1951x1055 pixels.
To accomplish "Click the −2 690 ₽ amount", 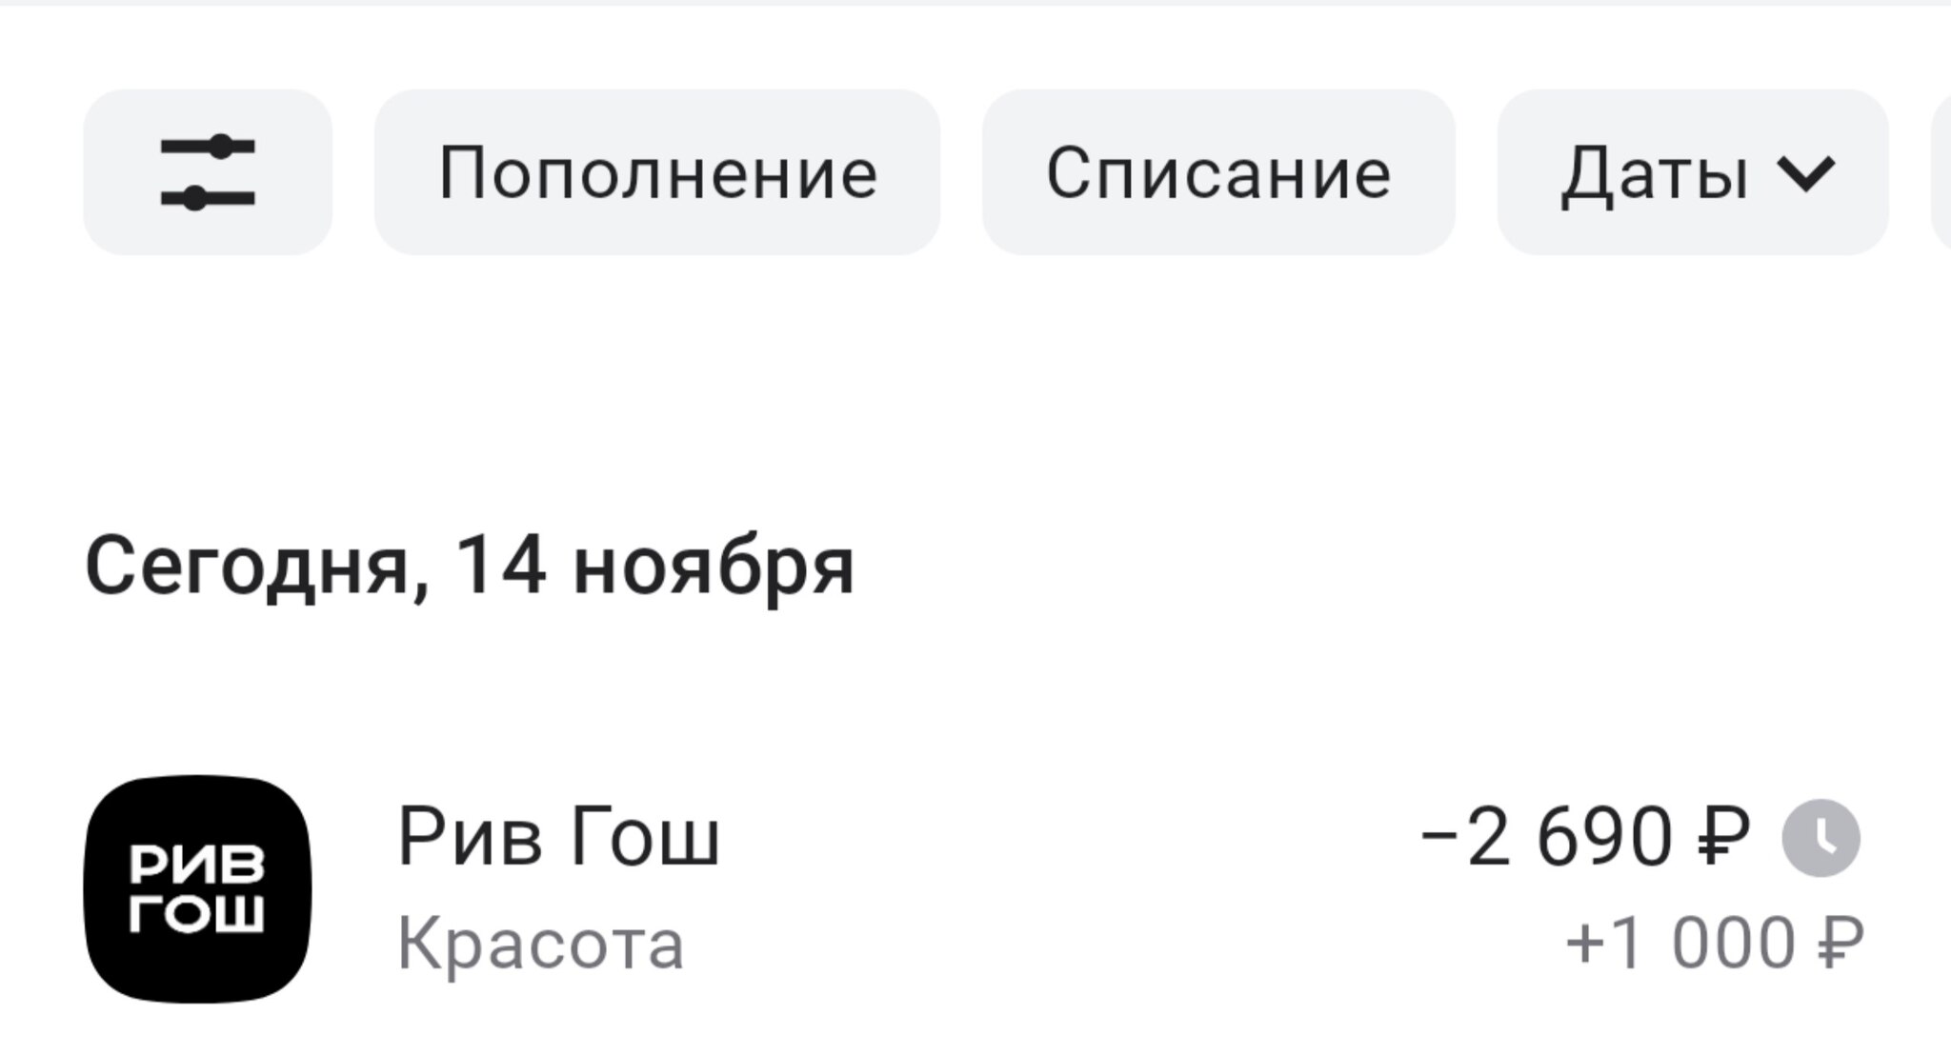I will [x=1583, y=838].
